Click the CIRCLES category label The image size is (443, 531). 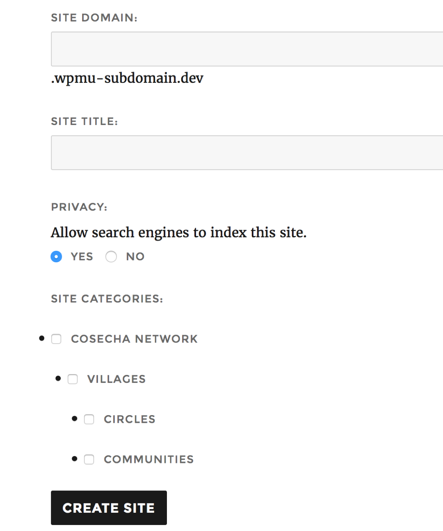pos(129,420)
